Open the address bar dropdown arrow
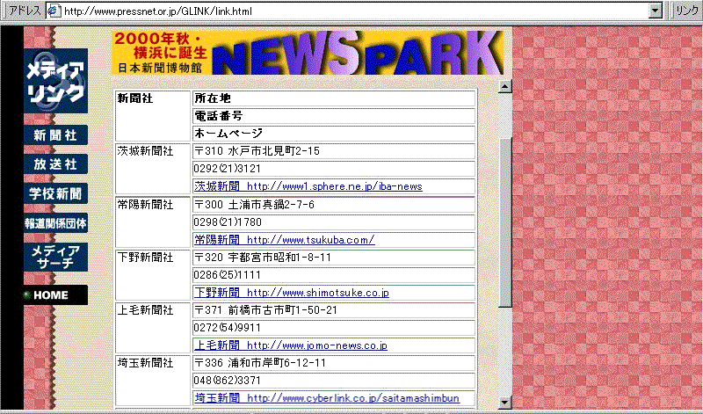703x414 pixels. [x=656, y=11]
